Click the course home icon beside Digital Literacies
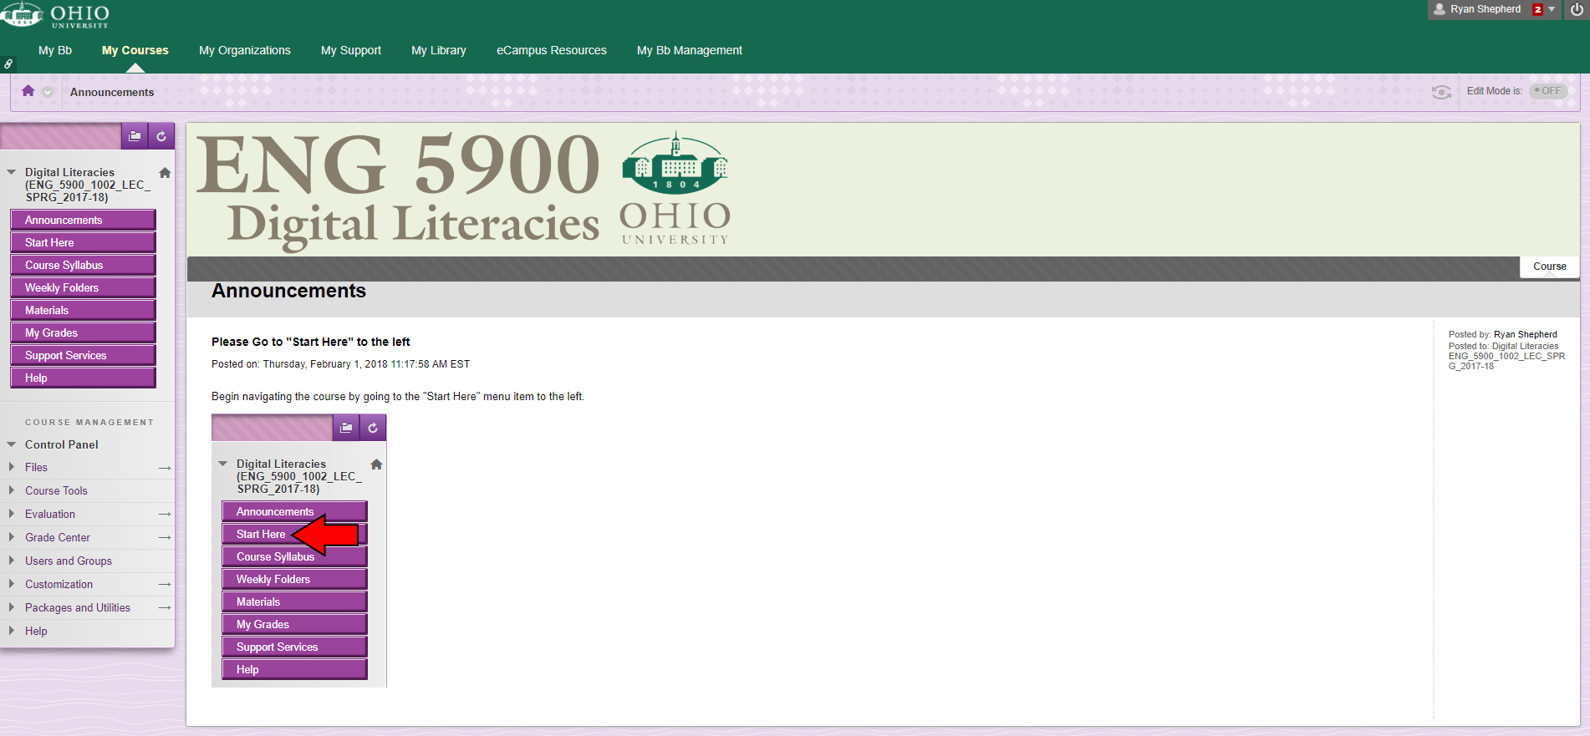Image resolution: width=1590 pixels, height=736 pixels. pyautogui.click(x=165, y=173)
